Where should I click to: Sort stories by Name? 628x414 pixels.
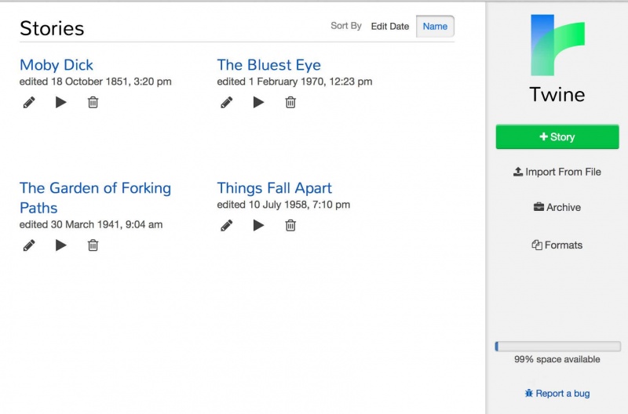tap(435, 27)
